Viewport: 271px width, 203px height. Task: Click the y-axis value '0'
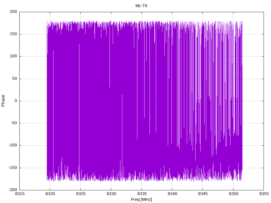tap(16, 101)
